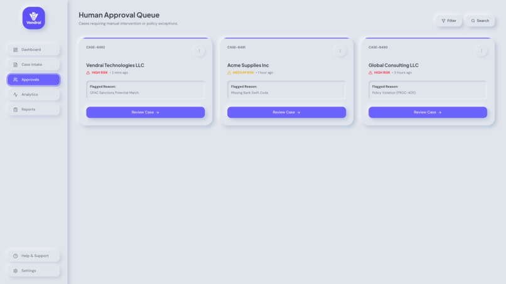Open more options for CASE-8491
Screen dimensions: 506x284
tap(340, 51)
